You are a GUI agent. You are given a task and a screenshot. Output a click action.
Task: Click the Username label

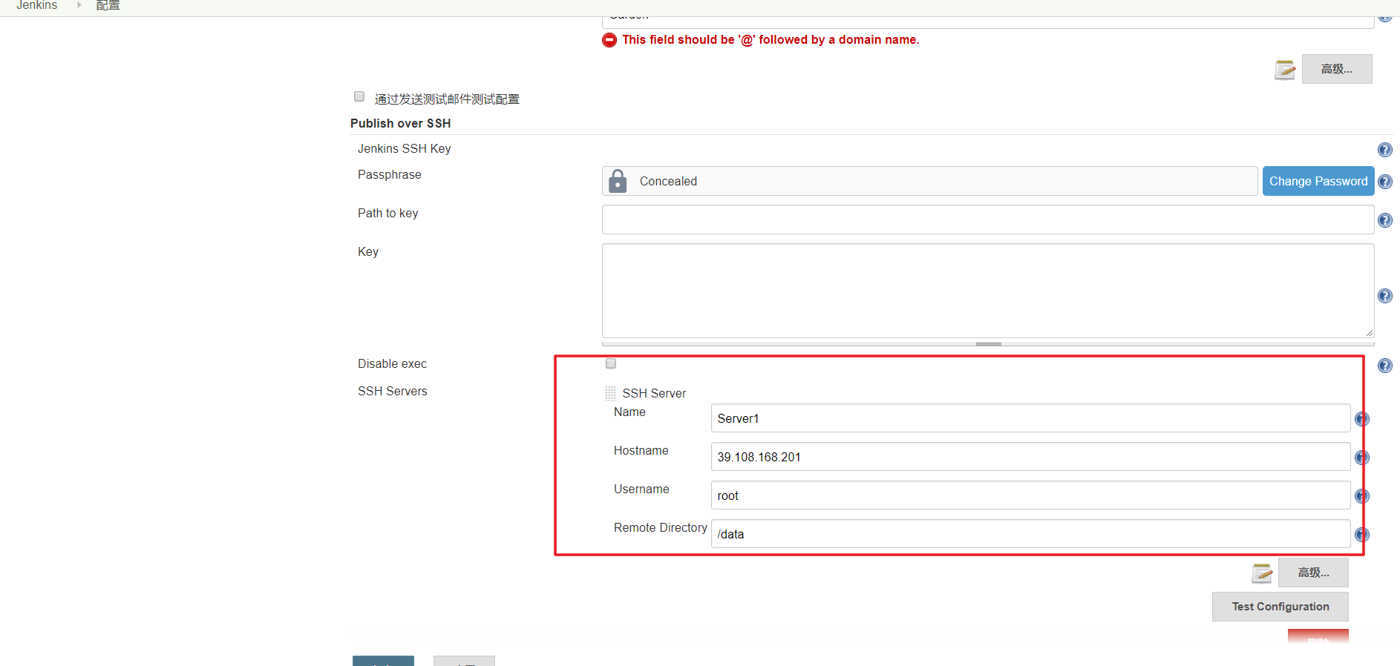click(x=641, y=489)
